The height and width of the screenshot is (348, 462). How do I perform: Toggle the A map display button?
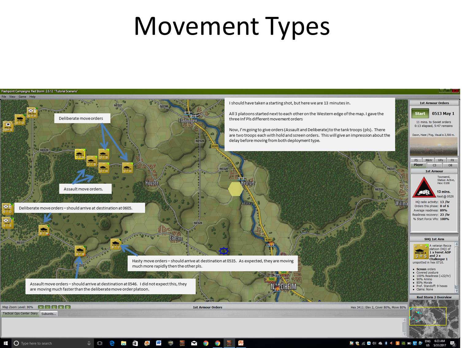[61, 307]
